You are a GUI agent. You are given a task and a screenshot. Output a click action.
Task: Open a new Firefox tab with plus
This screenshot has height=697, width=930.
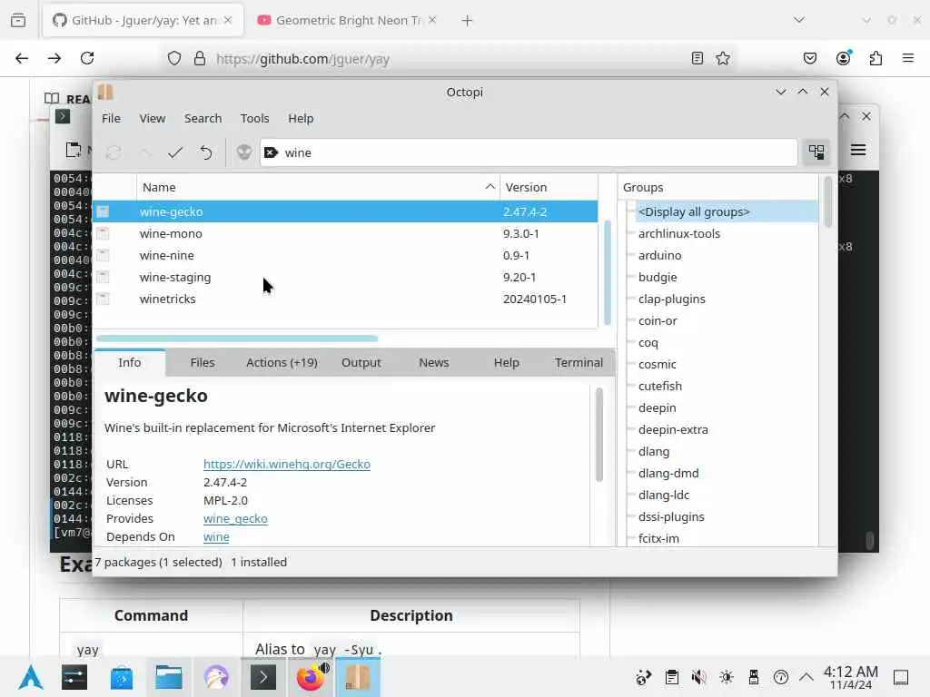coord(468,21)
